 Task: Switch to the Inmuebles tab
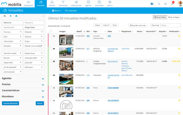click(41, 4)
